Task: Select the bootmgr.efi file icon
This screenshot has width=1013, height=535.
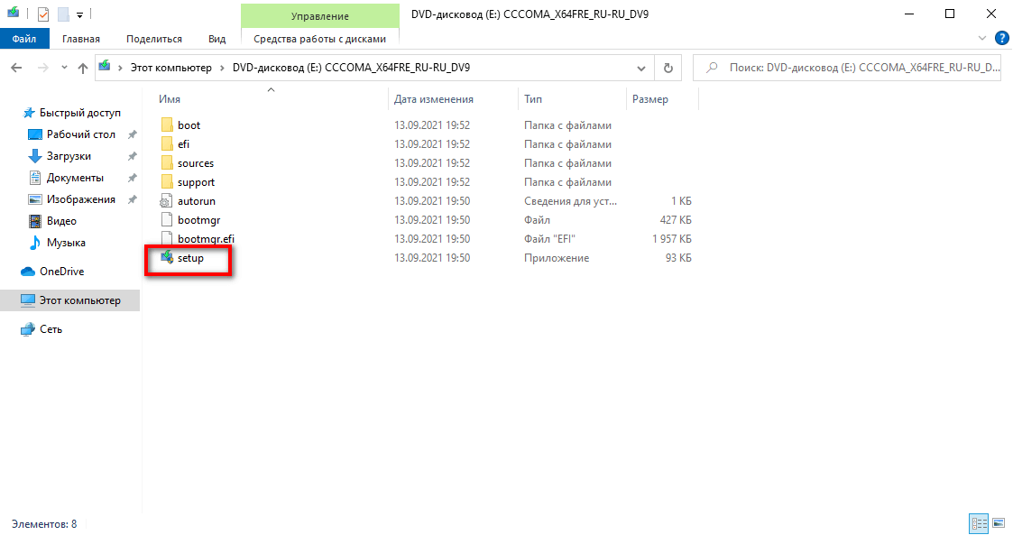Action: click(167, 238)
